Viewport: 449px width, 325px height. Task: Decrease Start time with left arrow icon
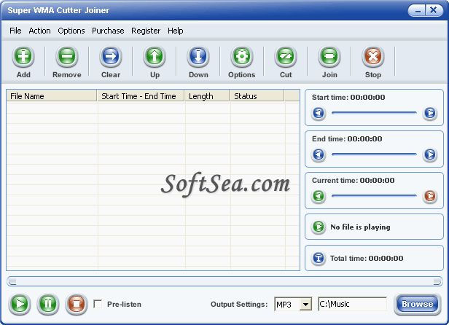[x=319, y=113]
